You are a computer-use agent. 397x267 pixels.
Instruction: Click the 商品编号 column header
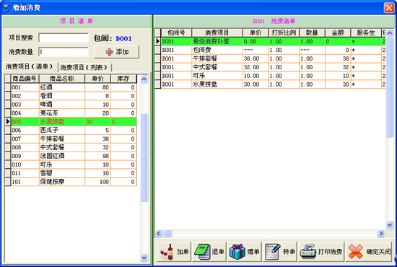25,79
